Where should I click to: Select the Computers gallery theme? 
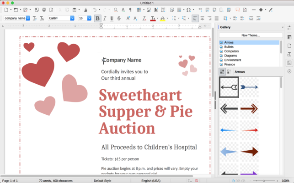pyautogui.click(x=231, y=51)
